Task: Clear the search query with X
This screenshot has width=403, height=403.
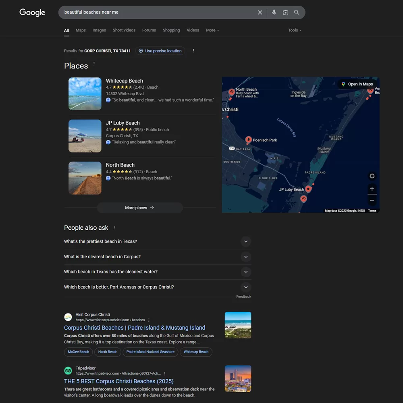Action: [260, 12]
